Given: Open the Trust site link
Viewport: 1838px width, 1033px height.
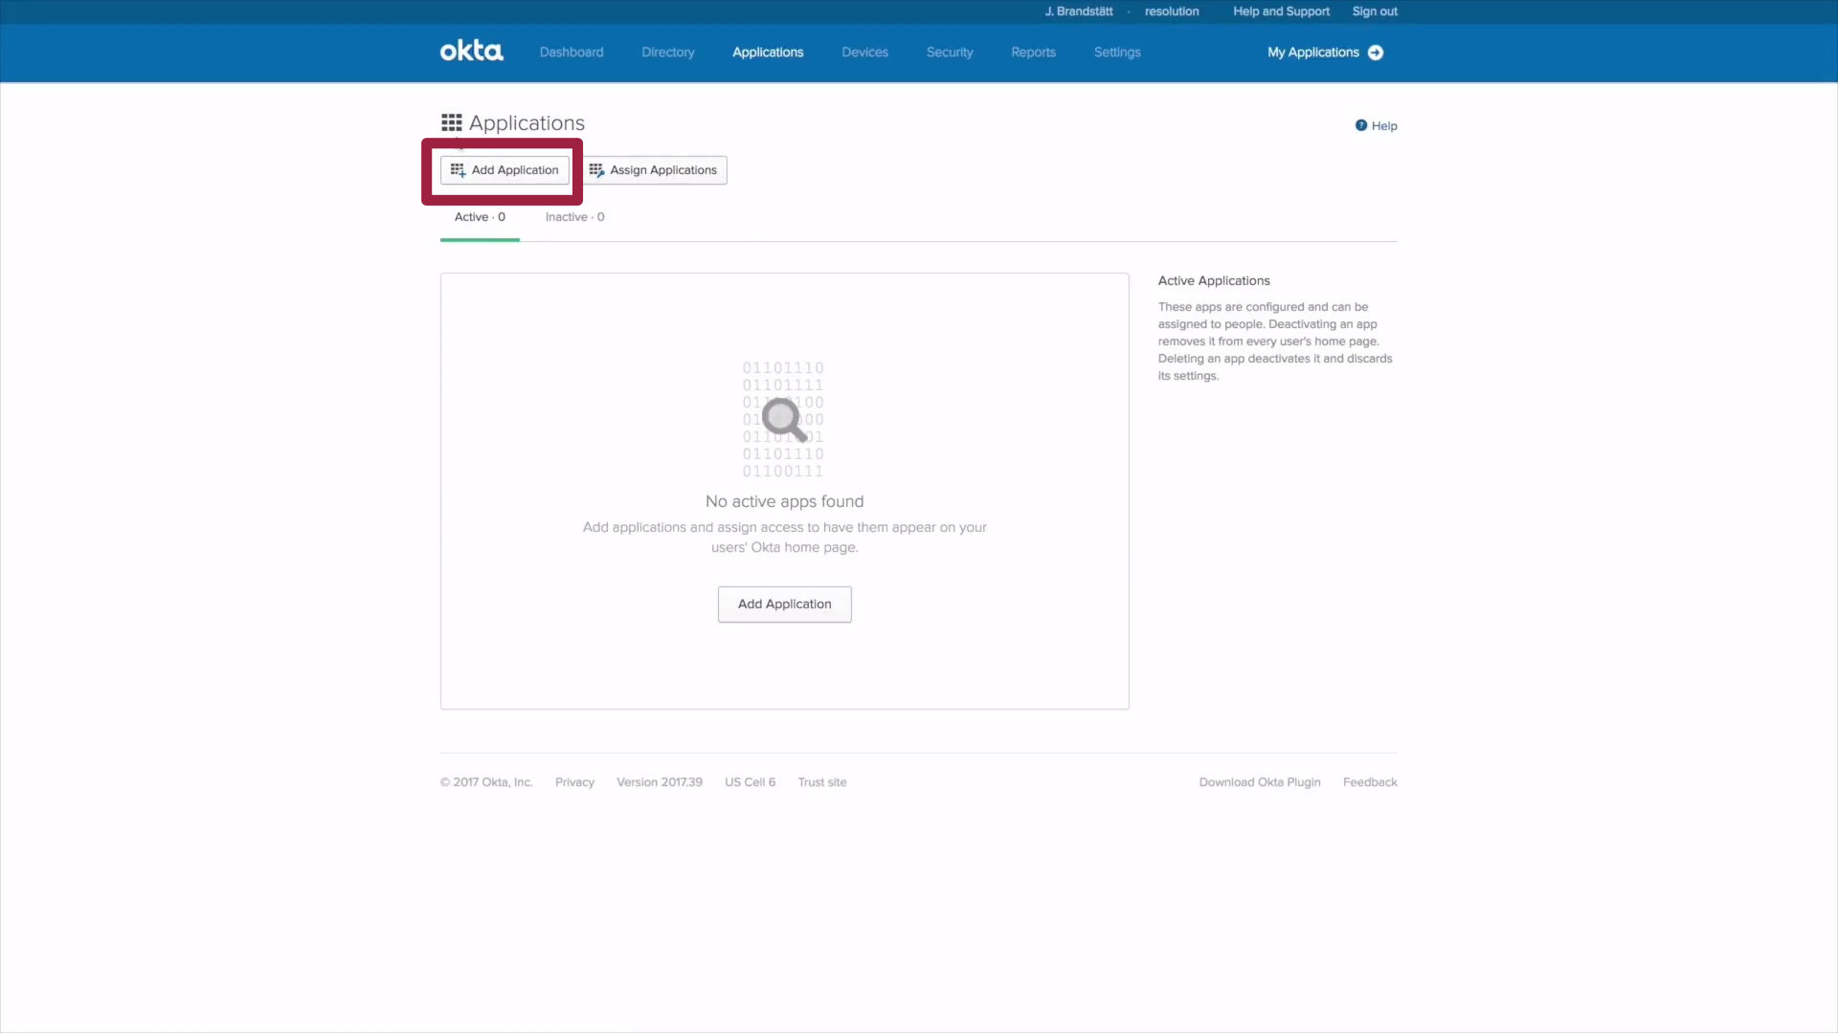Looking at the screenshot, I should pyautogui.click(x=822, y=782).
